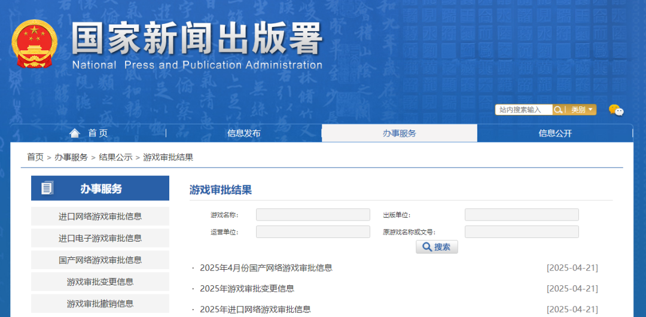
Task: Focus the 出版单位 input field
Action: pyautogui.click(x=522, y=215)
